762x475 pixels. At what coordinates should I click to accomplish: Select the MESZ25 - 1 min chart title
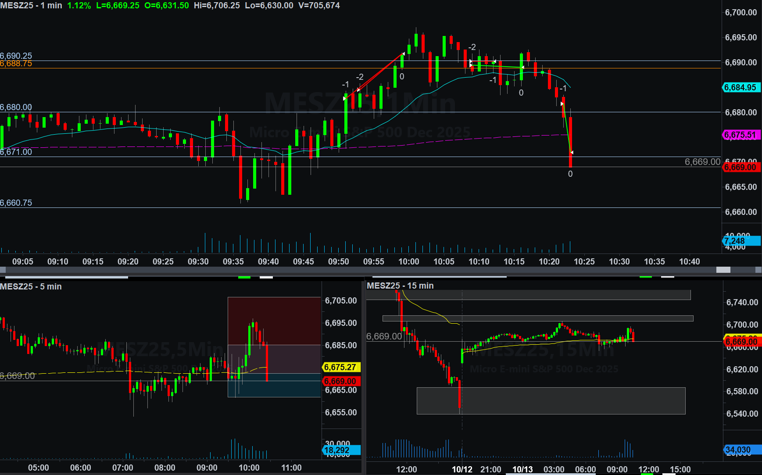31,6
